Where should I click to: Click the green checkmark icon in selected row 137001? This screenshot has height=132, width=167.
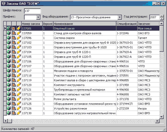pyautogui.click(x=9, y=28)
